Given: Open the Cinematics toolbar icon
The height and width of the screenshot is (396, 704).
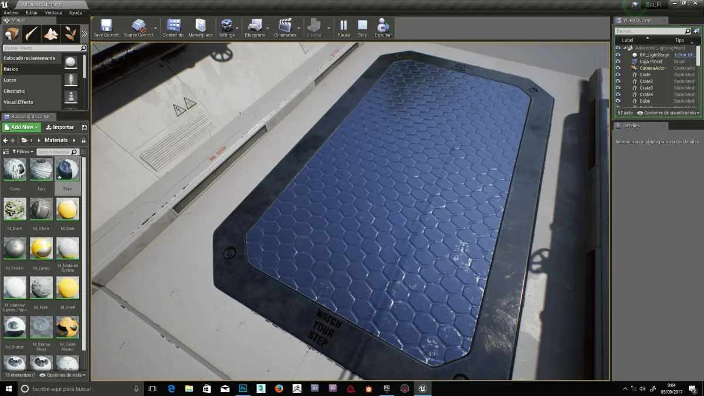Looking at the screenshot, I should (285, 28).
